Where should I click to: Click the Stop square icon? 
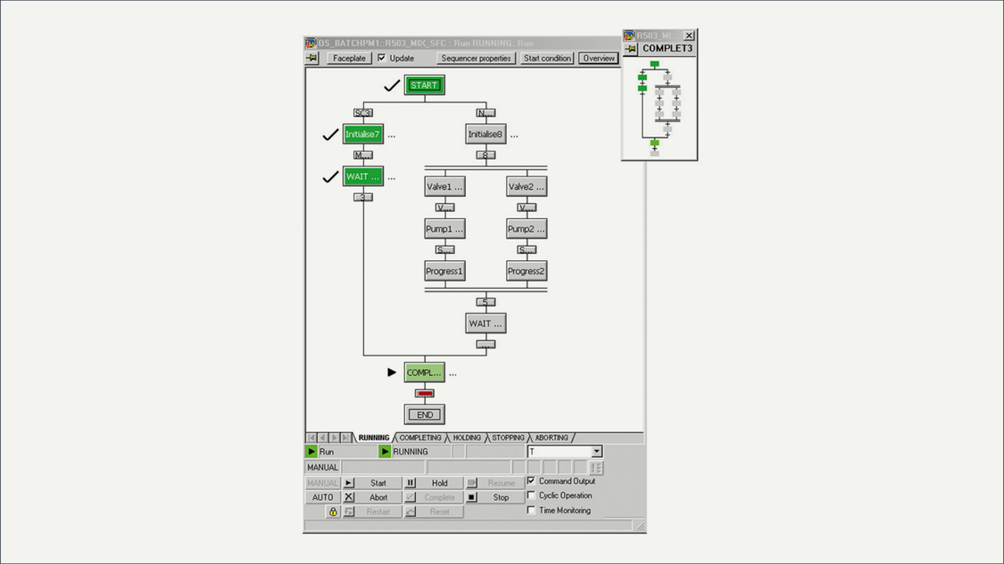472,497
